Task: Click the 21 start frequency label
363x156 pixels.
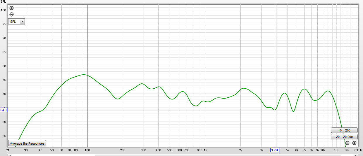Action: pyautogui.click(x=8, y=150)
